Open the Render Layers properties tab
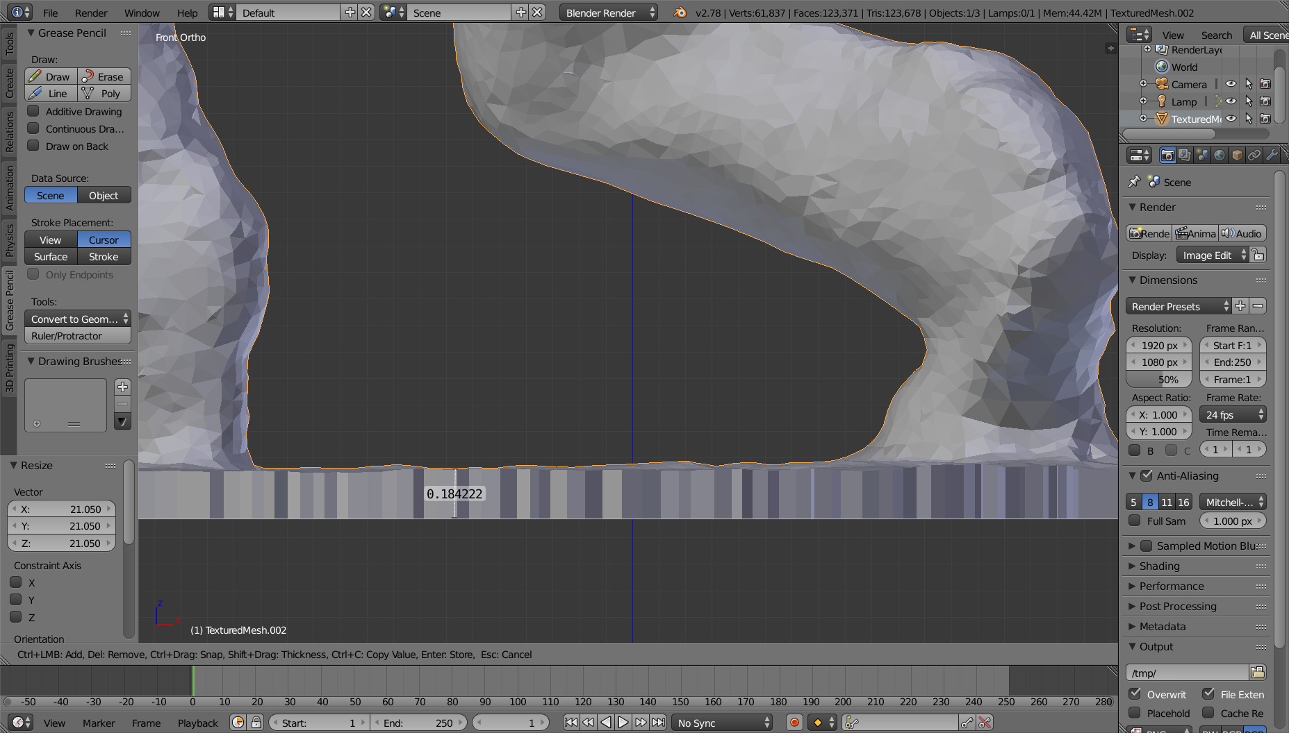Screen dimensions: 1289x733 coord(1185,155)
